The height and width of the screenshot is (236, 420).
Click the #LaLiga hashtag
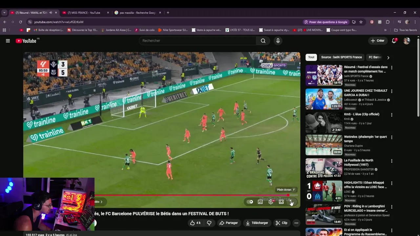click(71, 235)
